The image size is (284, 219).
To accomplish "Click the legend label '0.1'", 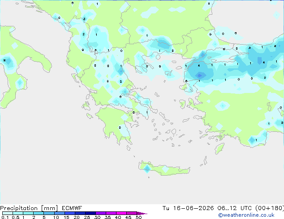I will coord(5,217).
